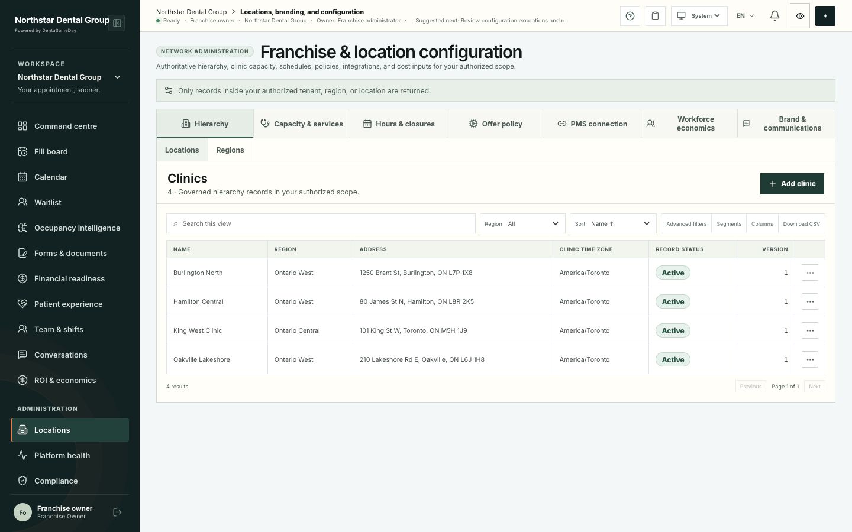Click the clipboard icon in top bar

coord(655,16)
